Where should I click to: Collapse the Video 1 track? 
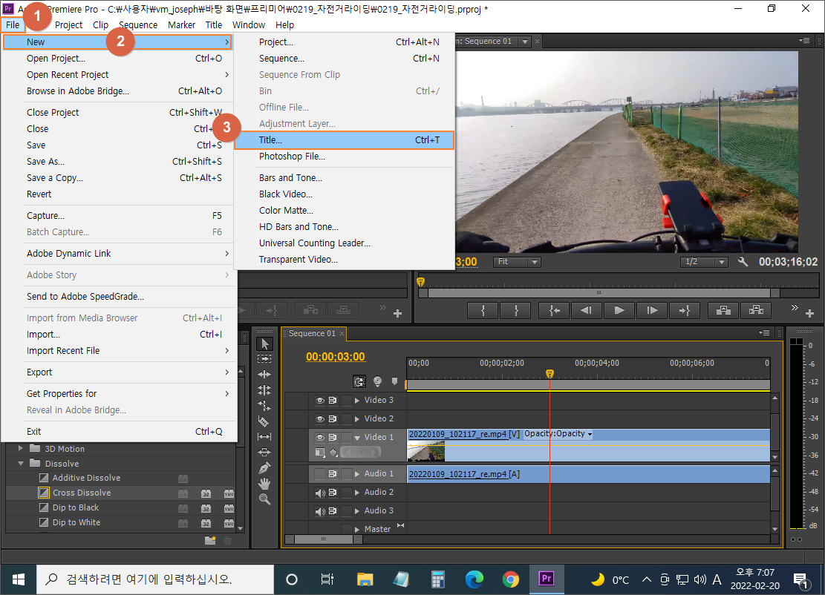[357, 437]
